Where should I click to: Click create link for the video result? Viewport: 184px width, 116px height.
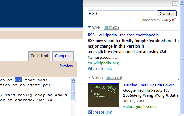tap(102, 112)
